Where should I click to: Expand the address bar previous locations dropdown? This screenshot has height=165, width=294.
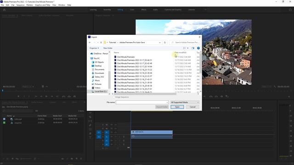click(160, 43)
